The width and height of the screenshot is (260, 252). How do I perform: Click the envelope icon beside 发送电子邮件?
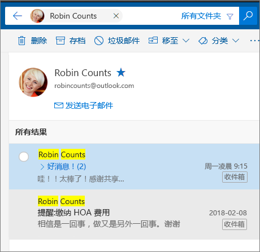point(59,105)
